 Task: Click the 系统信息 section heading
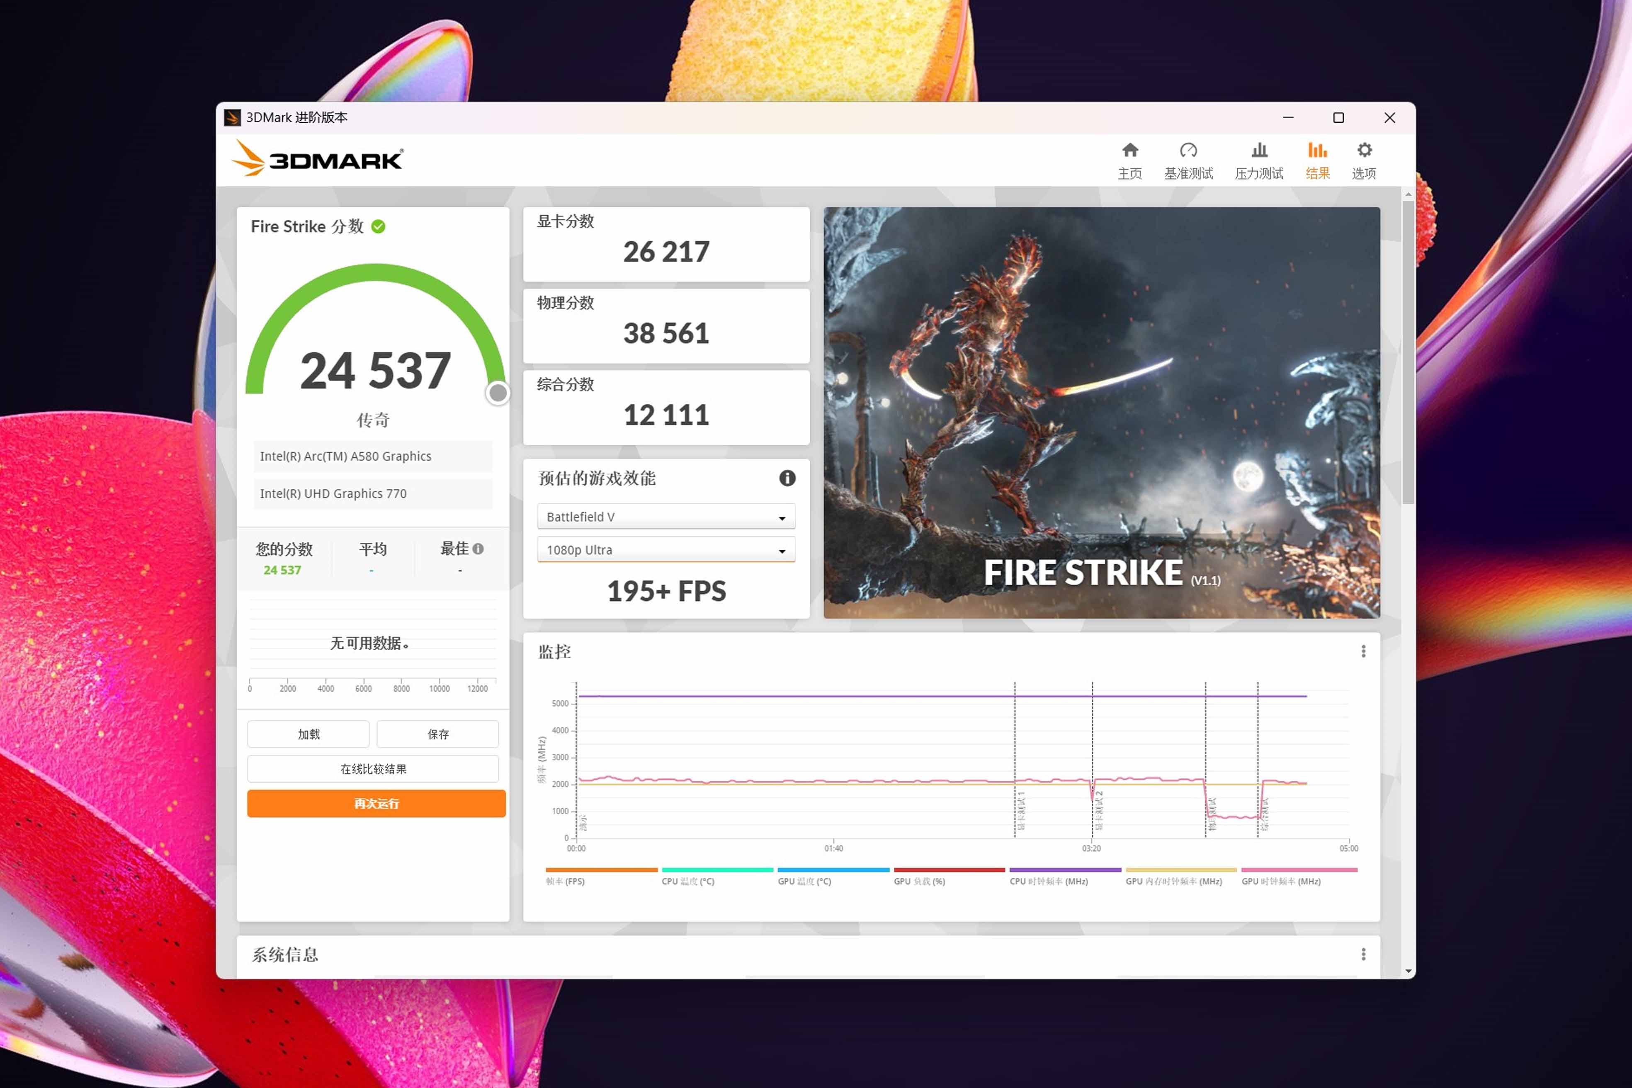[284, 955]
